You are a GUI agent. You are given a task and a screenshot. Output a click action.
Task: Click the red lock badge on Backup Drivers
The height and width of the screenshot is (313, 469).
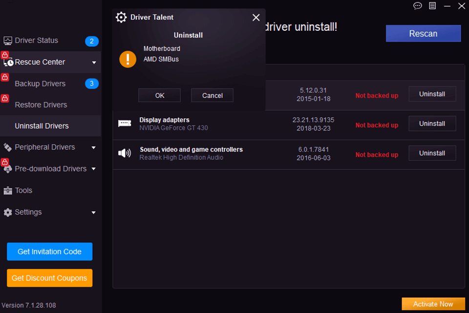click(x=4, y=77)
